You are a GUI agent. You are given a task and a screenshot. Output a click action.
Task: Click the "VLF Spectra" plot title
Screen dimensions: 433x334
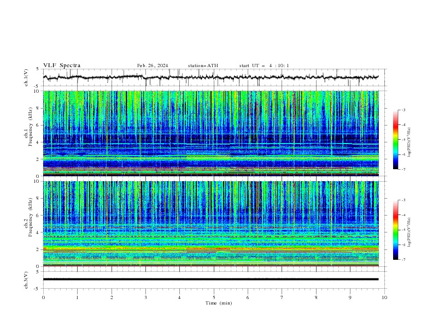coord(62,65)
